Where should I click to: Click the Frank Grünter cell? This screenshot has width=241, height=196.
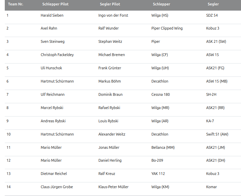110,68
